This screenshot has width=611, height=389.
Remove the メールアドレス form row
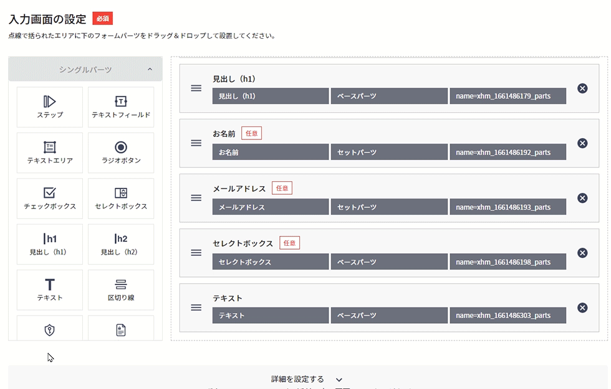coord(582,198)
